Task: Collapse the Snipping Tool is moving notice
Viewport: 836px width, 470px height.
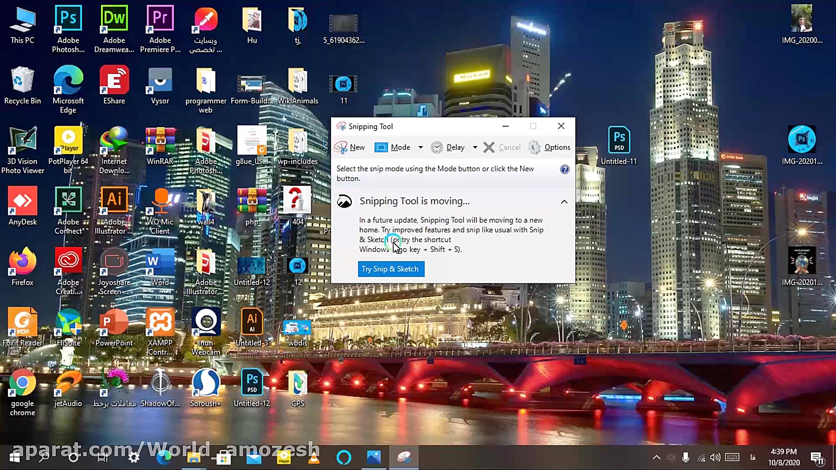Action: pos(564,201)
